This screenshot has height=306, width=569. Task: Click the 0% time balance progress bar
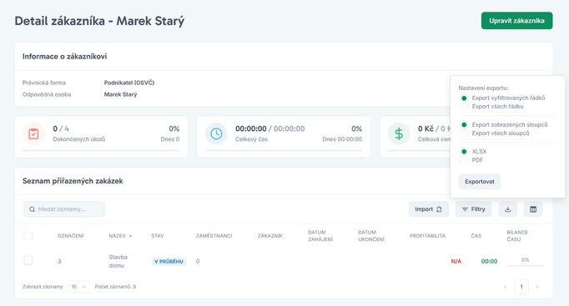coord(525,265)
